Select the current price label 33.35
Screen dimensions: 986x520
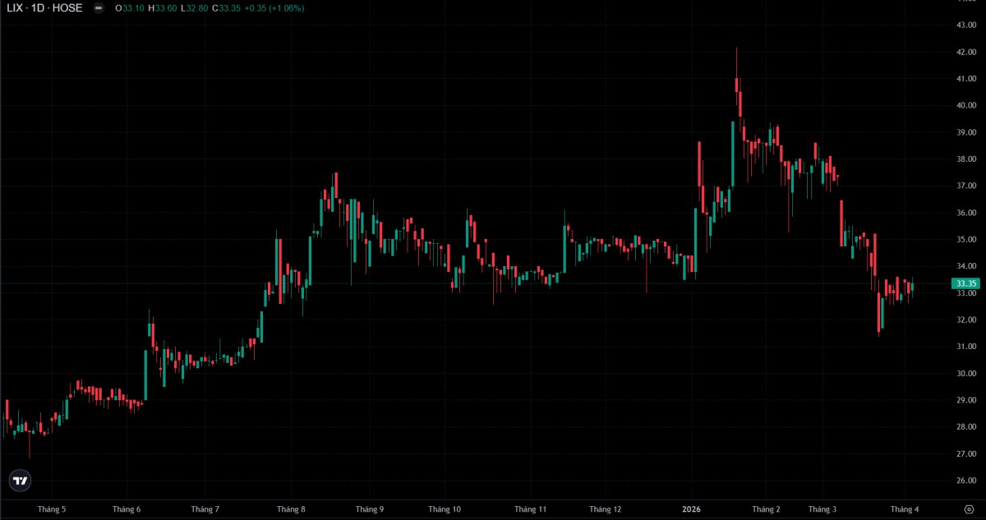pos(965,283)
